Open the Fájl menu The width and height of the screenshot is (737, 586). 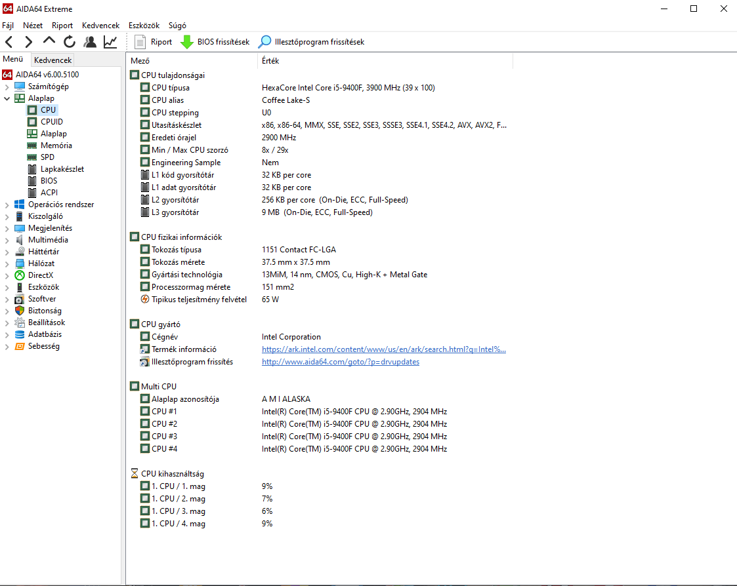8,26
